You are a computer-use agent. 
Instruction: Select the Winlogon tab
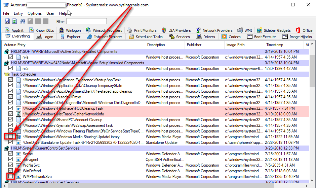click(70, 30)
